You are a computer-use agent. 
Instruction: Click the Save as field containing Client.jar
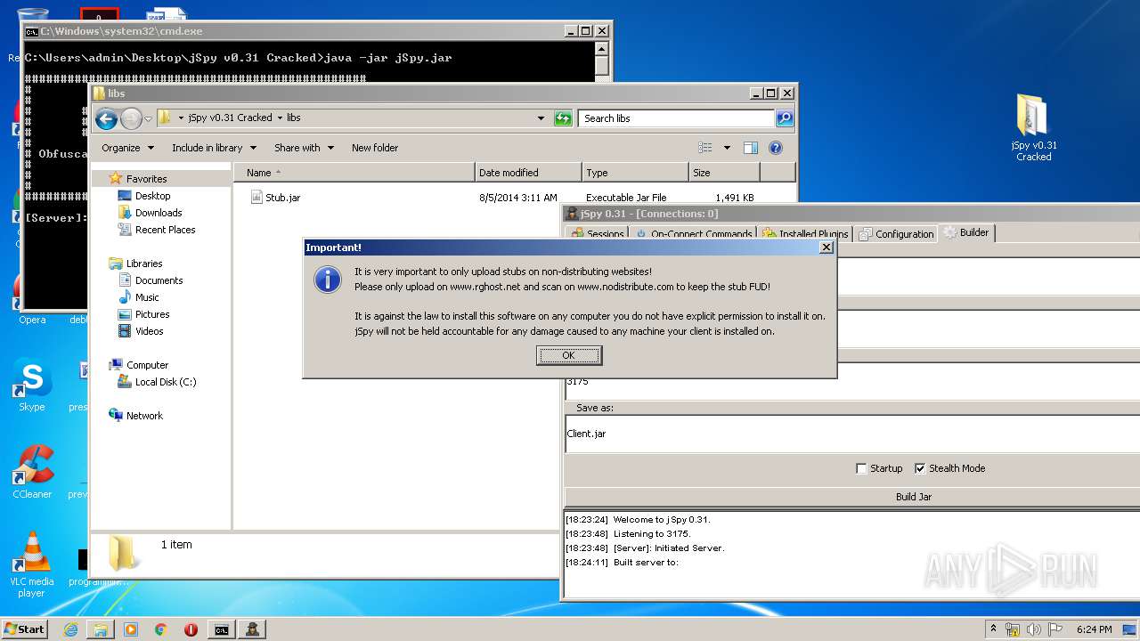(852, 434)
